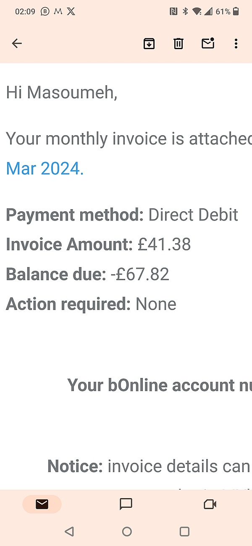This screenshot has height=546, width=252.
Task: Switch to the Mail tab
Action: pyautogui.click(x=42, y=504)
